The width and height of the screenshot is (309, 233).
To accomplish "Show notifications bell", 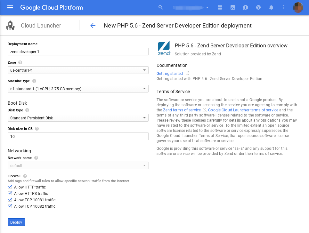I will [271, 7].
